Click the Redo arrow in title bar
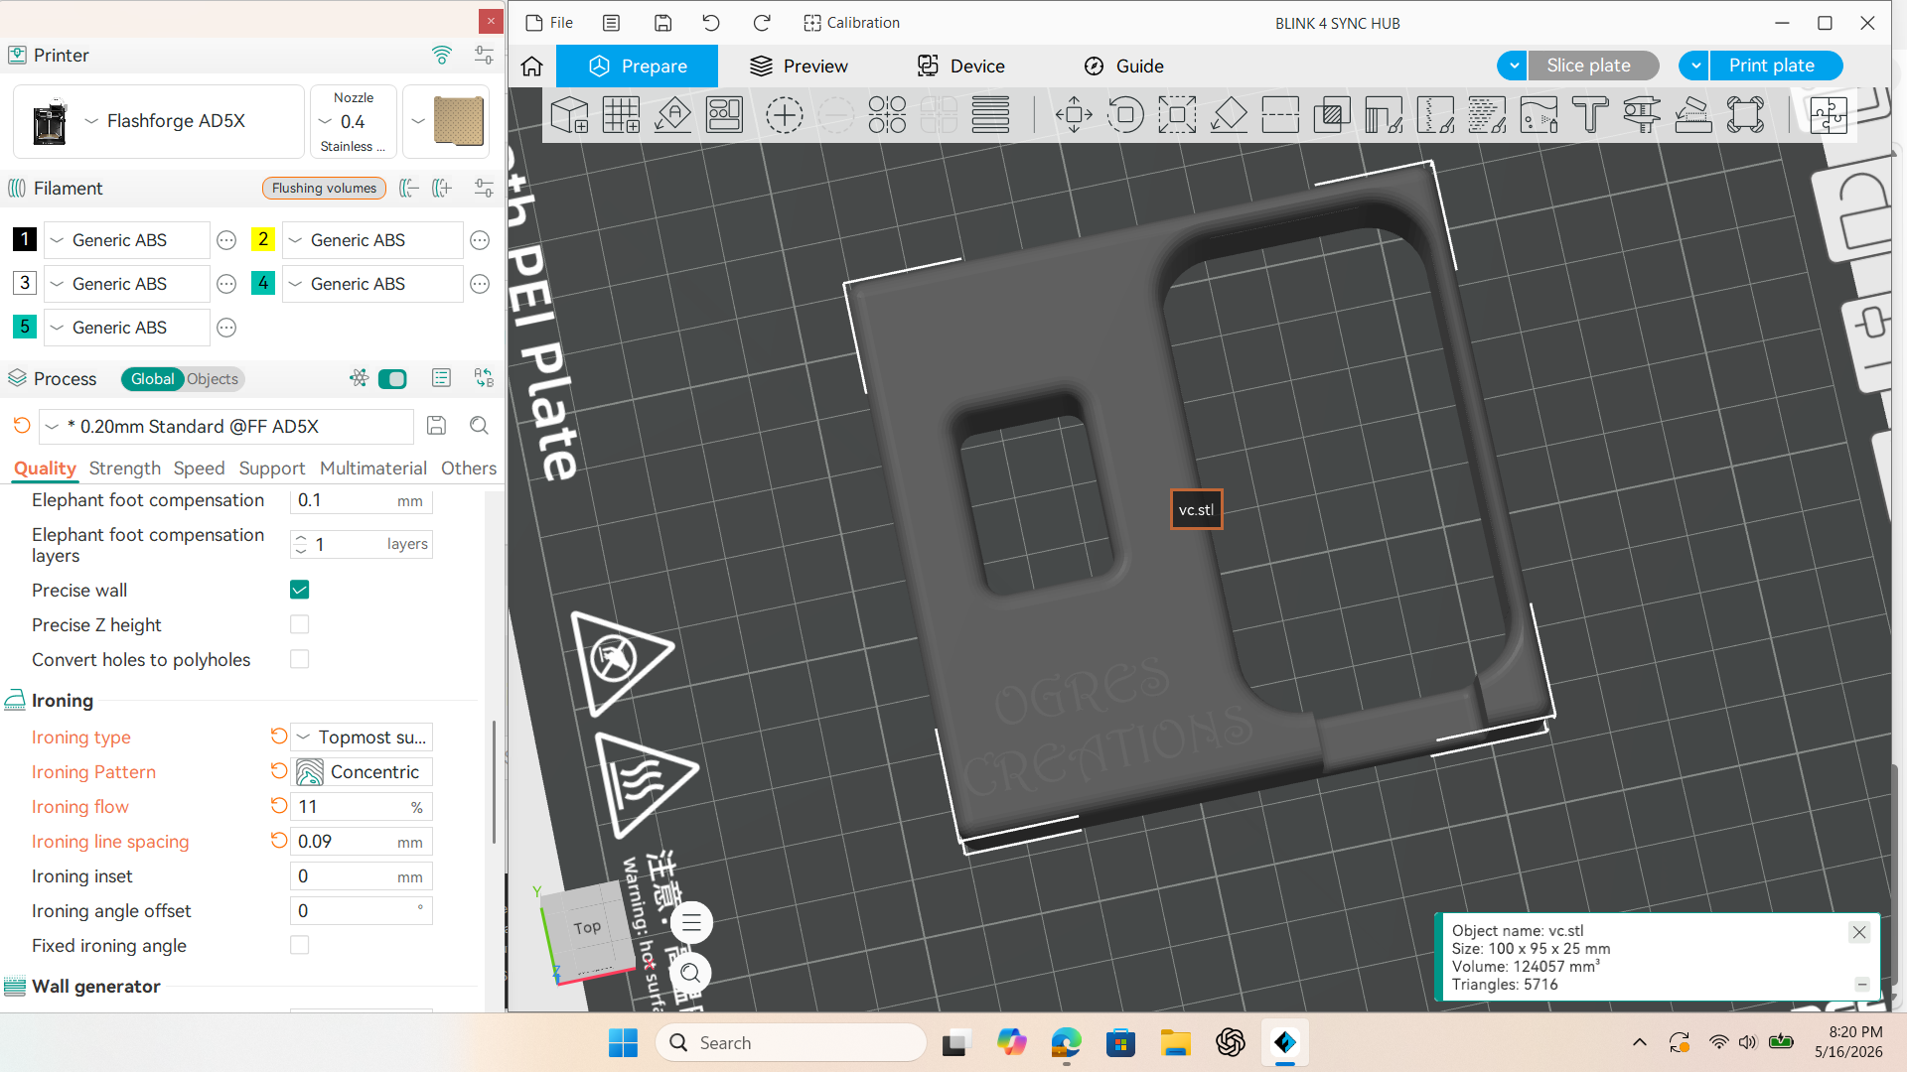Screen dimensions: 1907x1072 762,23
